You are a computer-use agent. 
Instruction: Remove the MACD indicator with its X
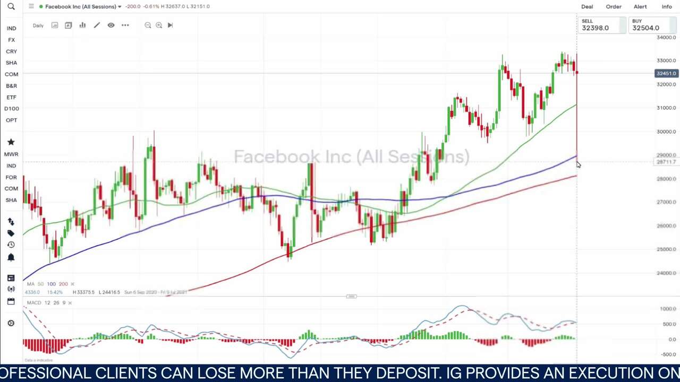[70, 302]
